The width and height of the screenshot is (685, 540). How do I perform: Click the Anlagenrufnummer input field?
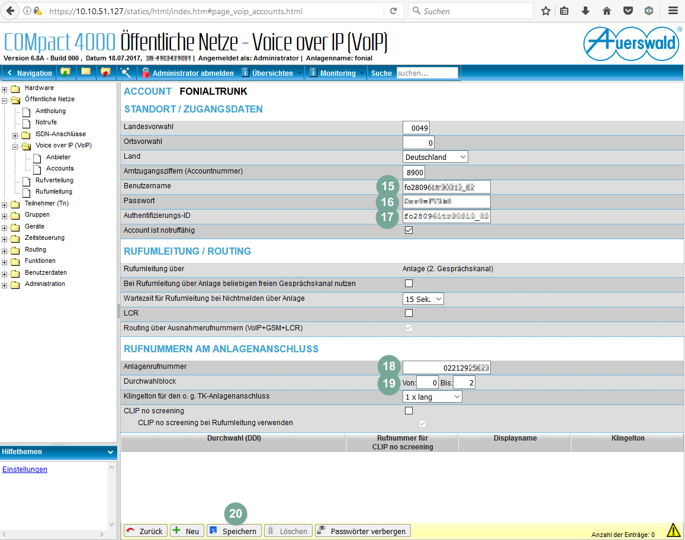tap(446, 368)
